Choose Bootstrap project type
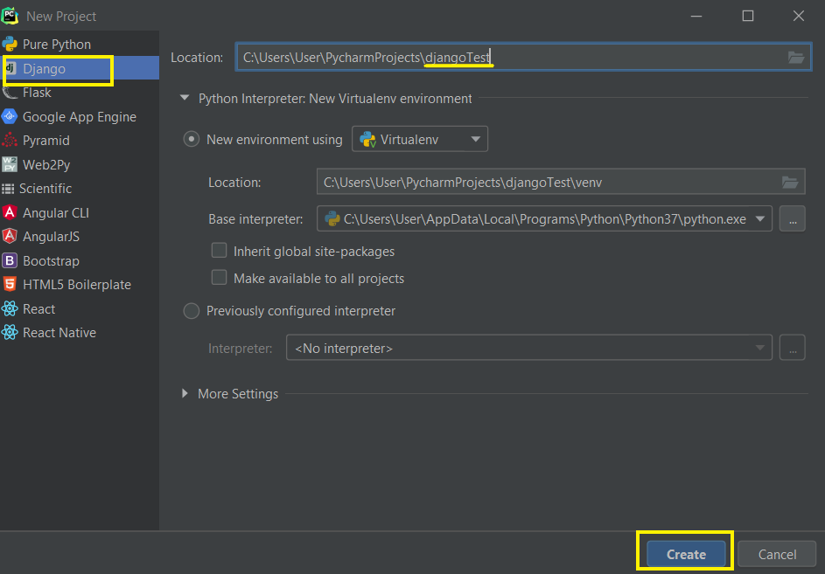The width and height of the screenshot is (825, 574). [51, 260]
